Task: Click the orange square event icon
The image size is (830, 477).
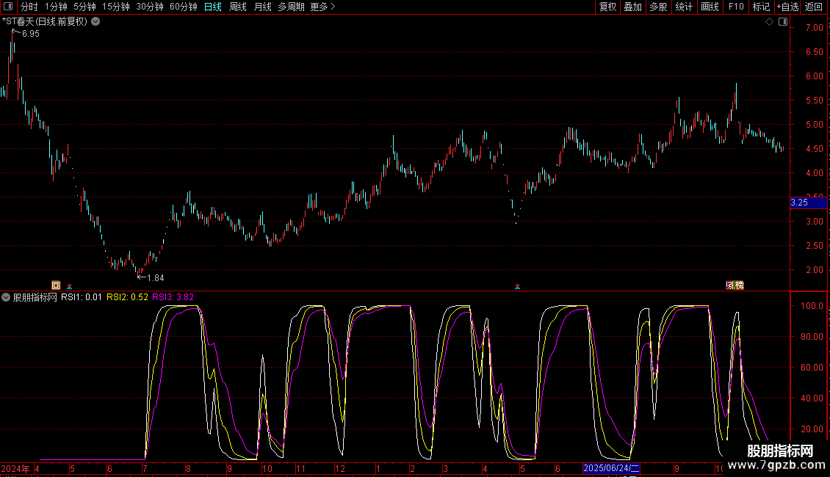Action: tap(55, 285)
